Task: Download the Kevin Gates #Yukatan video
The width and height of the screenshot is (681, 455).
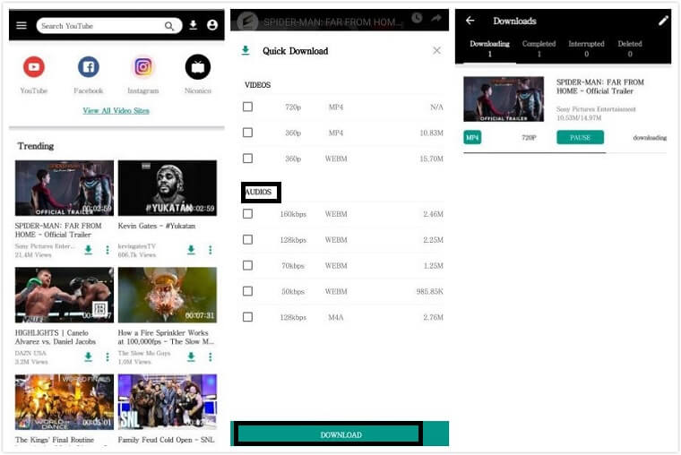Action: (x=191, y=250)
